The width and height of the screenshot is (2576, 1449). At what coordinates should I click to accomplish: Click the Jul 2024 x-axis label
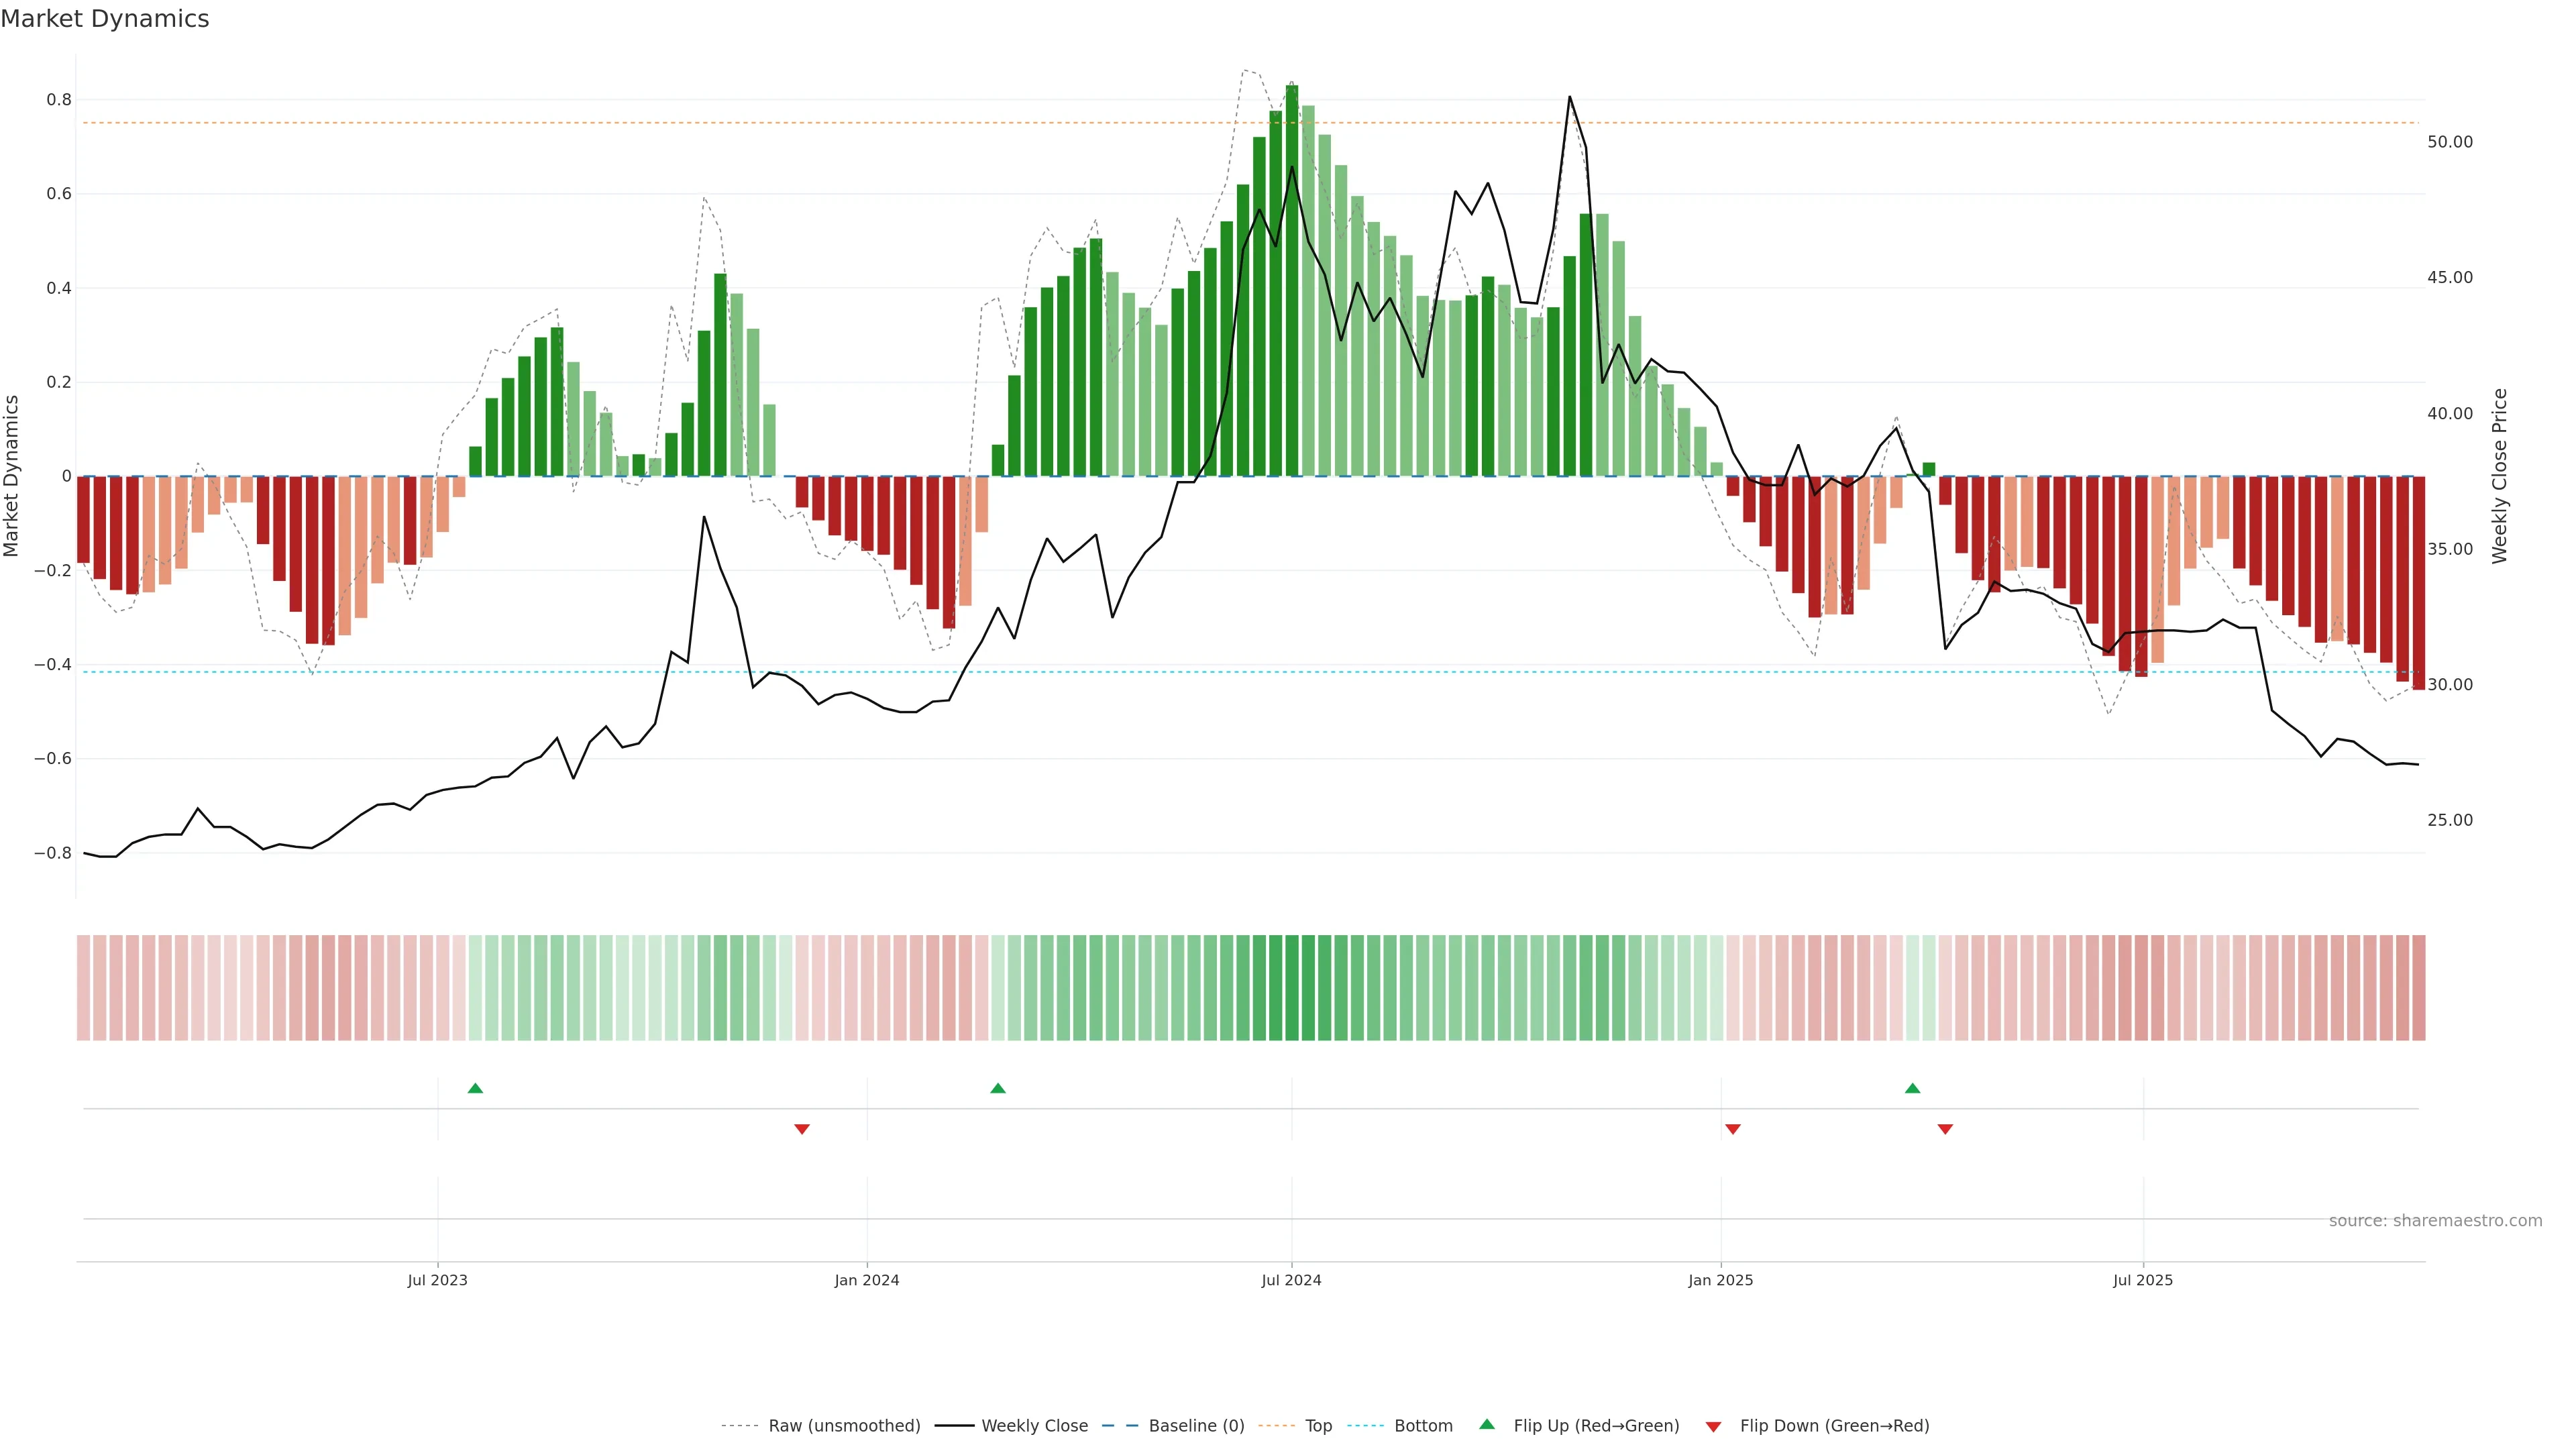(1291, 1280)
